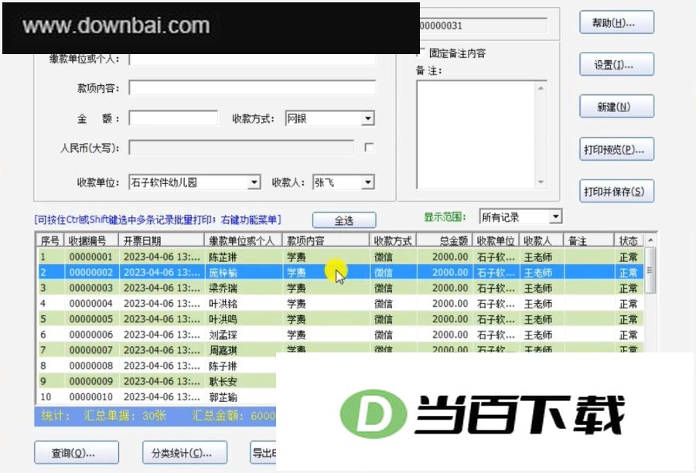Image resolution: width=696 pixels, height=473 pixels.
Task: Click 汇总单据：30张 in status bar
Action: 125,416
